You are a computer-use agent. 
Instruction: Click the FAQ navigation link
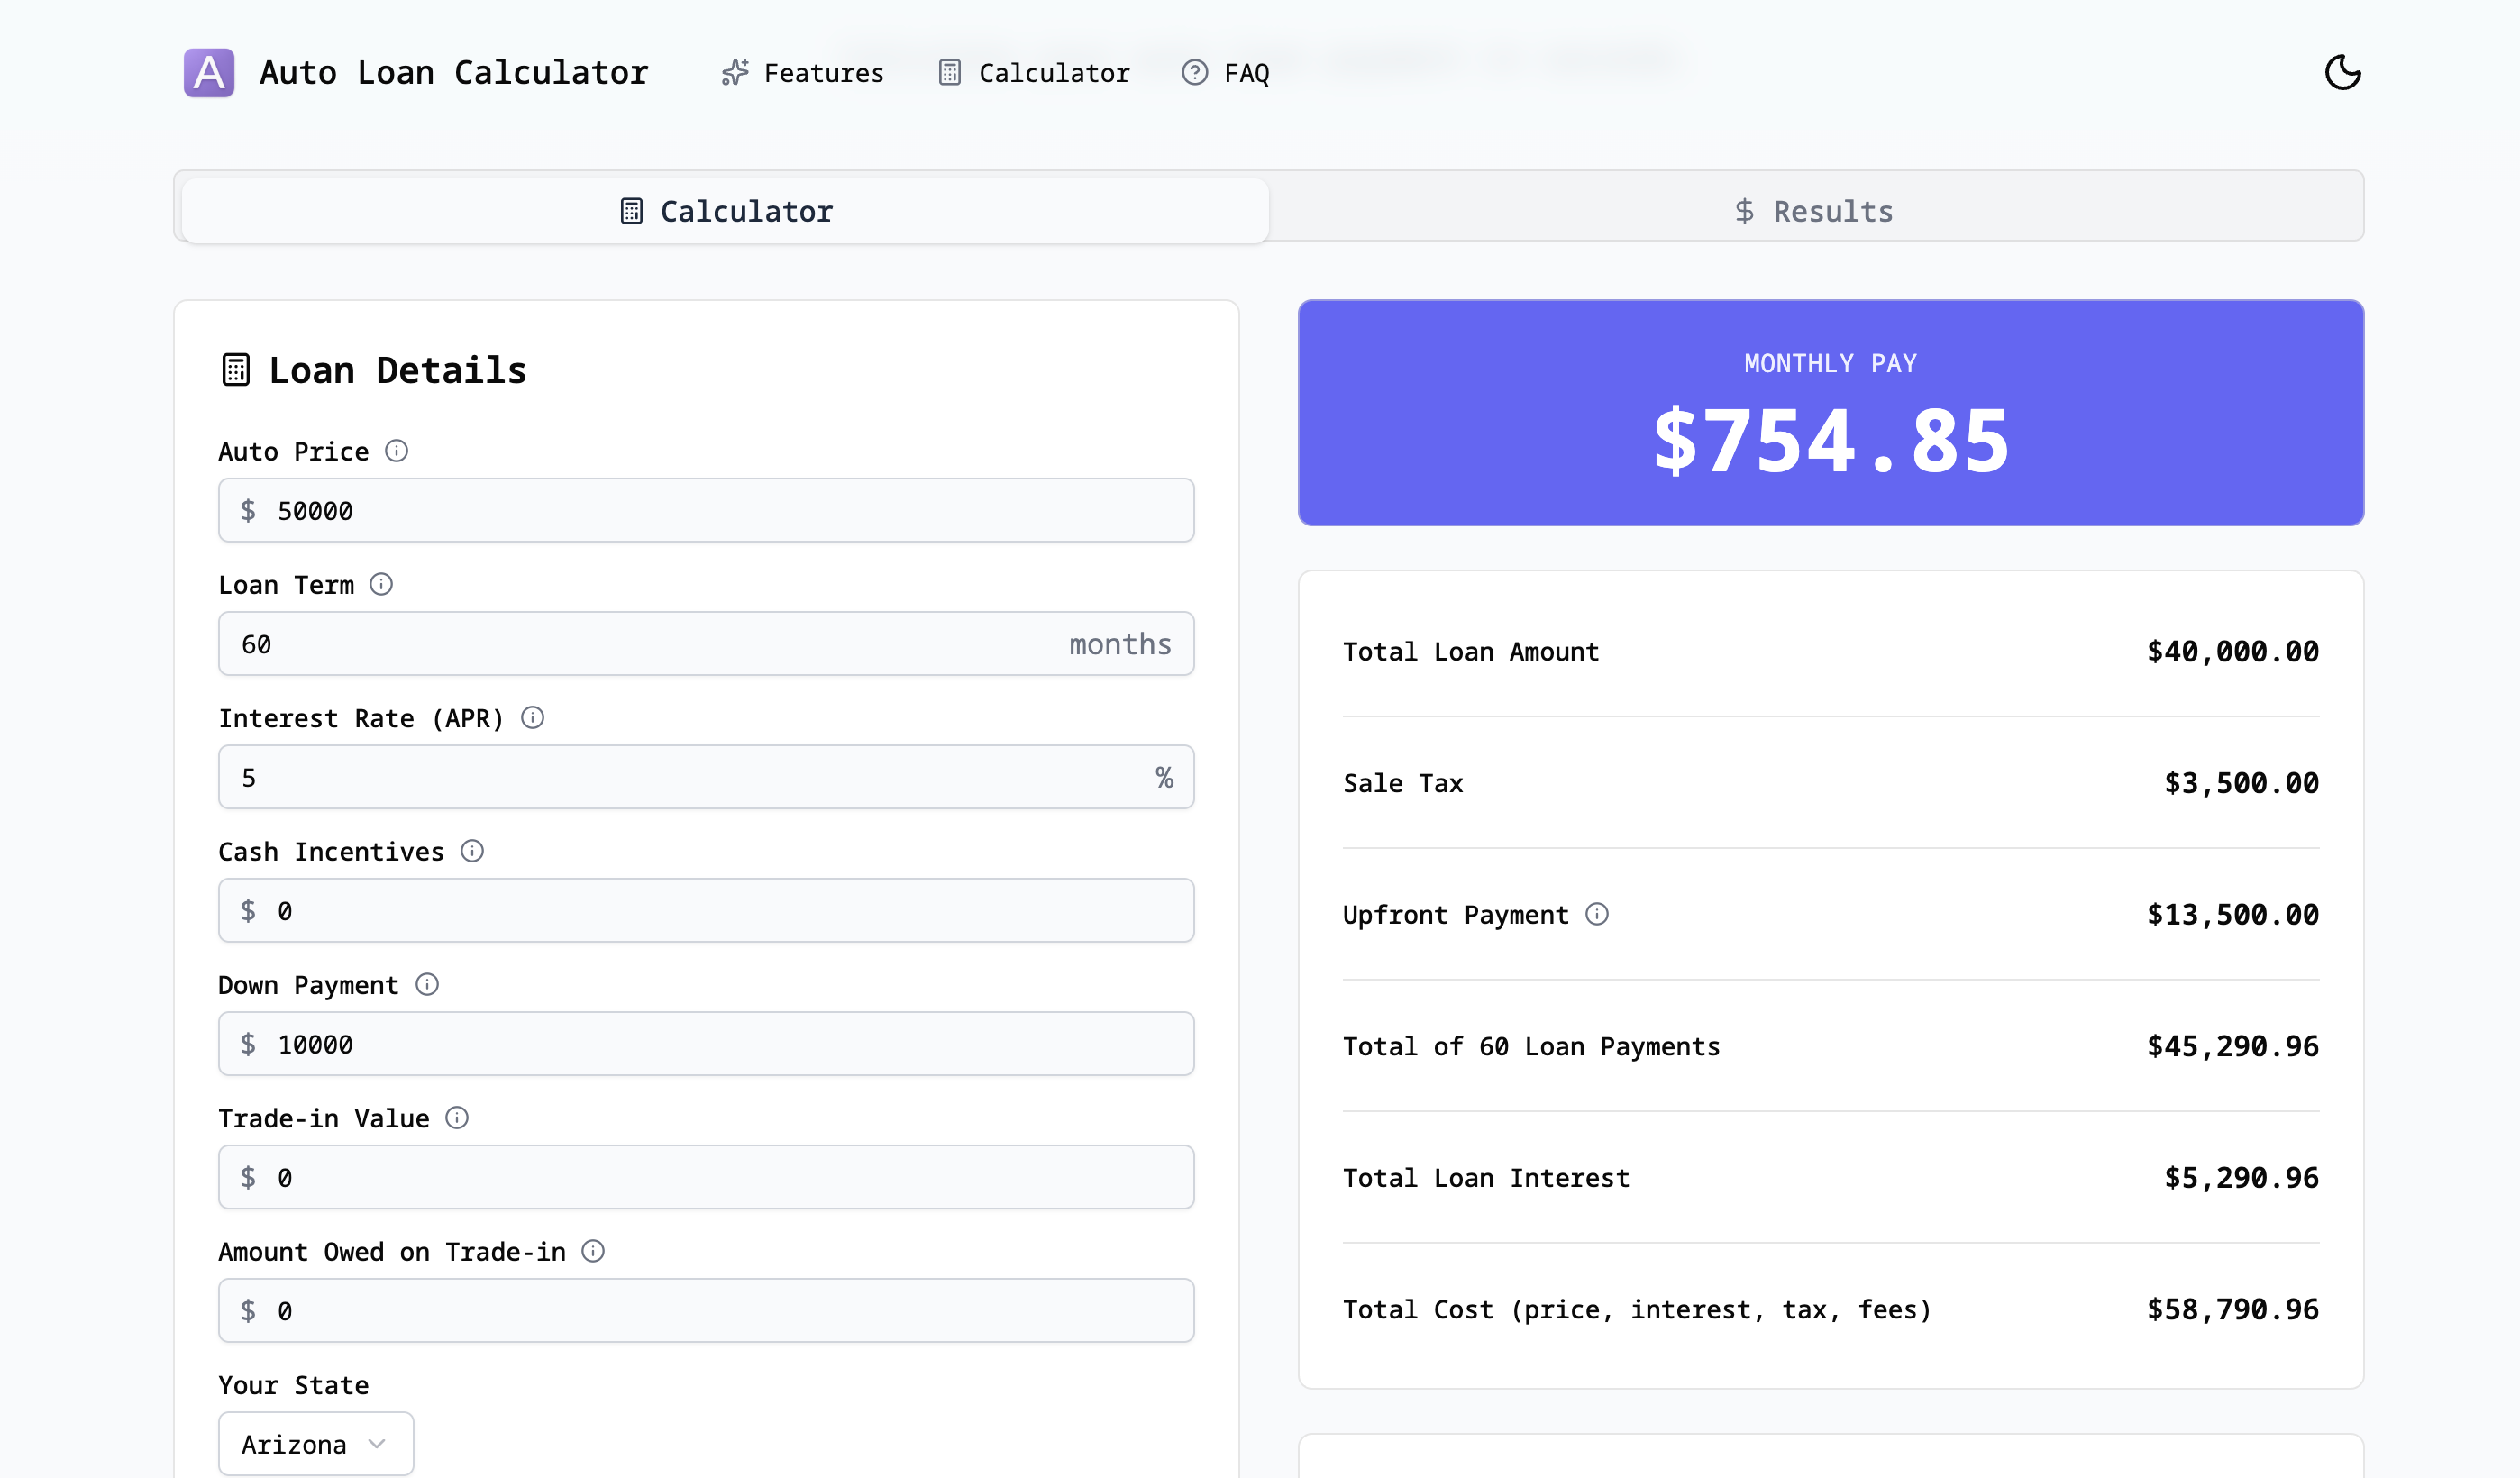pyautogui.click(x=1246, y=73)
